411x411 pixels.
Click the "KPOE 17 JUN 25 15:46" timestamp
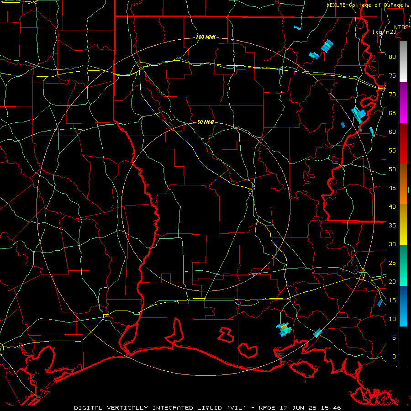(300, 408)
